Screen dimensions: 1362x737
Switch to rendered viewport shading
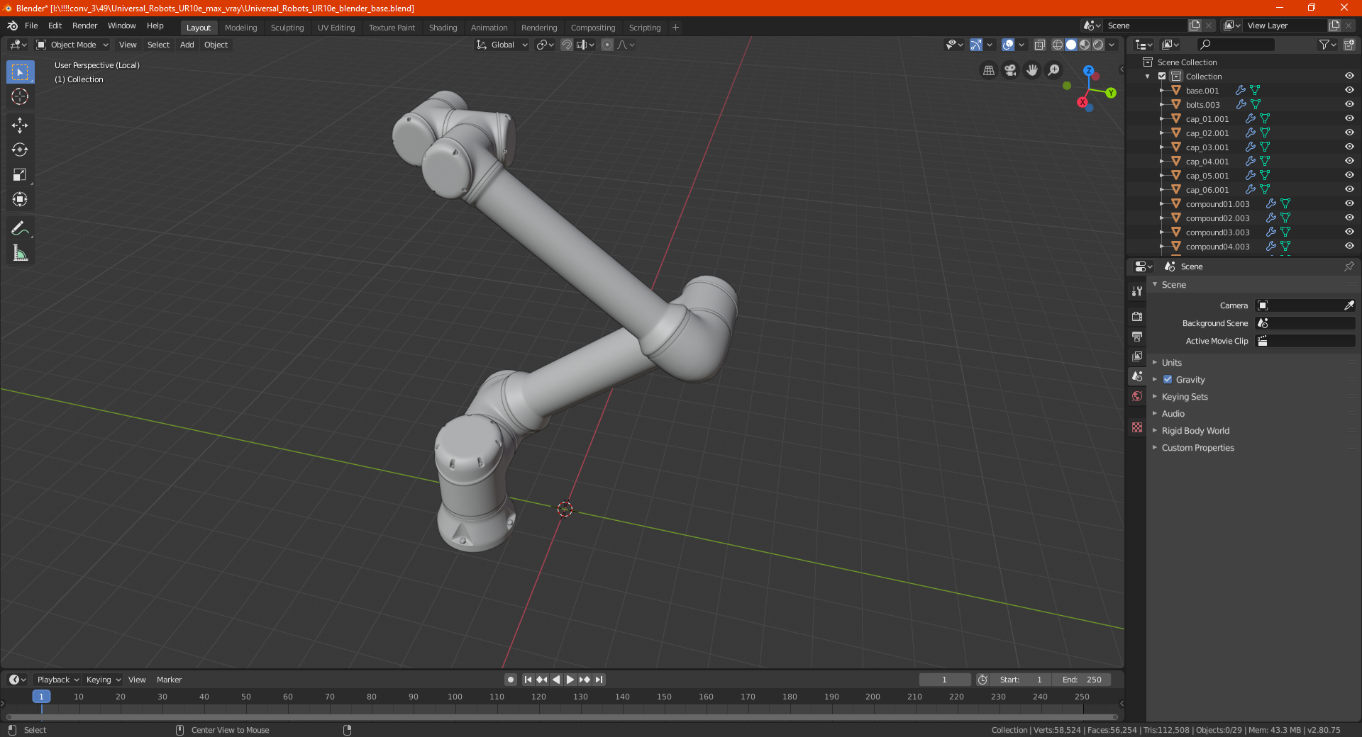(x=1098, y=45)
